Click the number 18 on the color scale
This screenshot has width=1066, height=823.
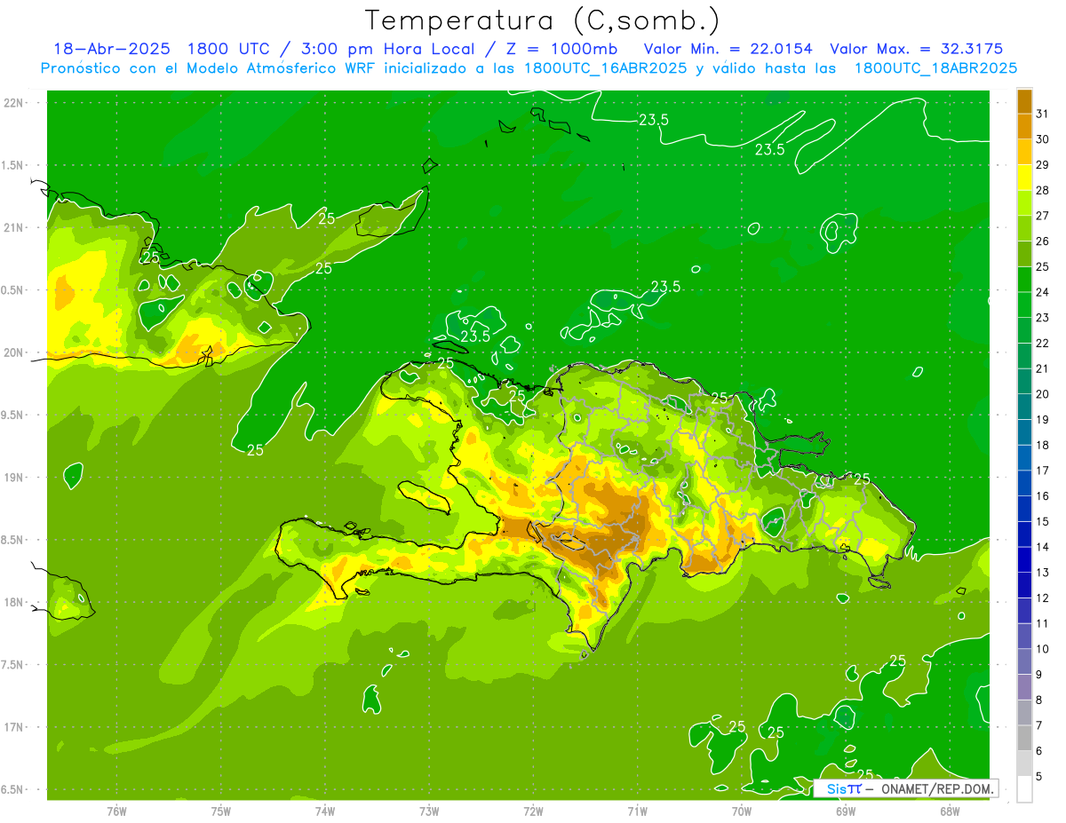coord(1043,445)
